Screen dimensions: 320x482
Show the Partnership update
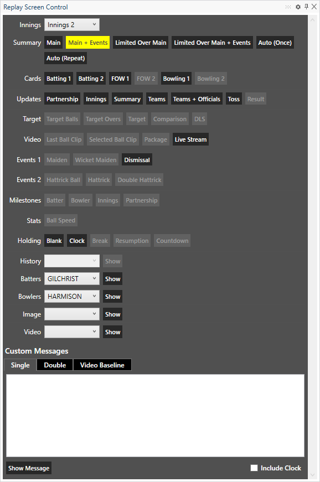click(x=63, y=99)
